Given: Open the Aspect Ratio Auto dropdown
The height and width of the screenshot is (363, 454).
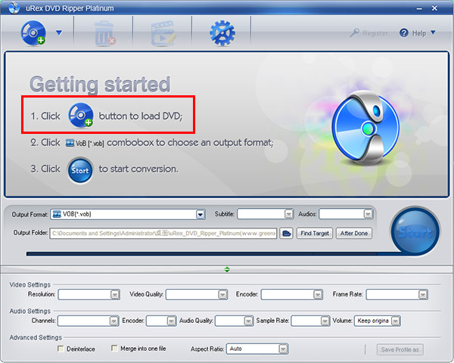Looking at the screenshot, I should [257, 349].
